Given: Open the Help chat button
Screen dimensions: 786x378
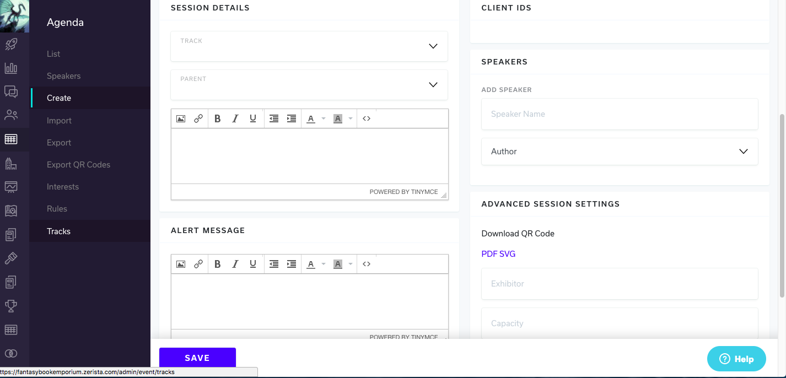Looking at the screenshot, I should (x=736, y=359).
